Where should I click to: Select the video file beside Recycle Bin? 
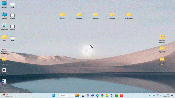coord(12,27)
